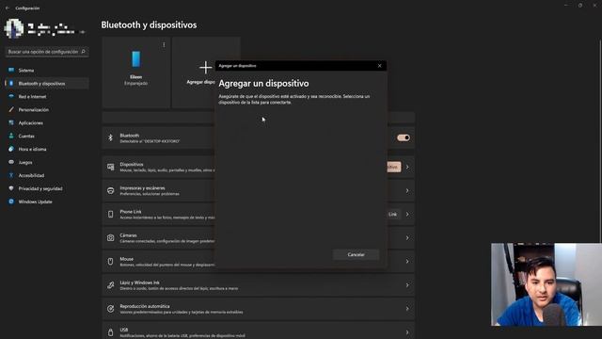The height and width of the screenshot is (339, 602).
Task: Expand the Phone Link row chevron
Action: (x=407, y=214)
